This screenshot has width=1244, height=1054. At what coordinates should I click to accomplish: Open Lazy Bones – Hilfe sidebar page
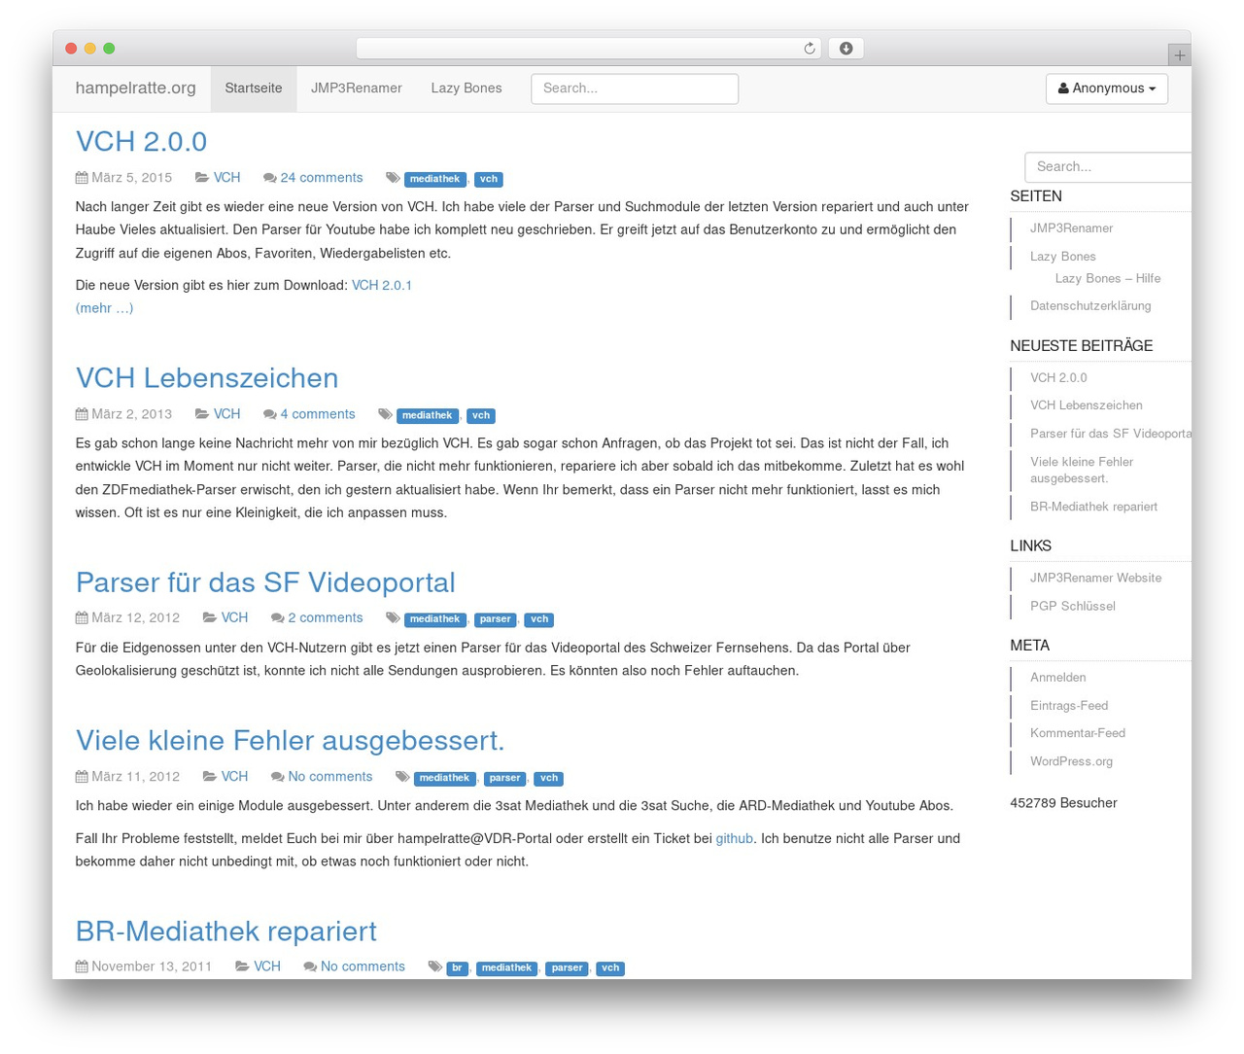pos(1108,279)
